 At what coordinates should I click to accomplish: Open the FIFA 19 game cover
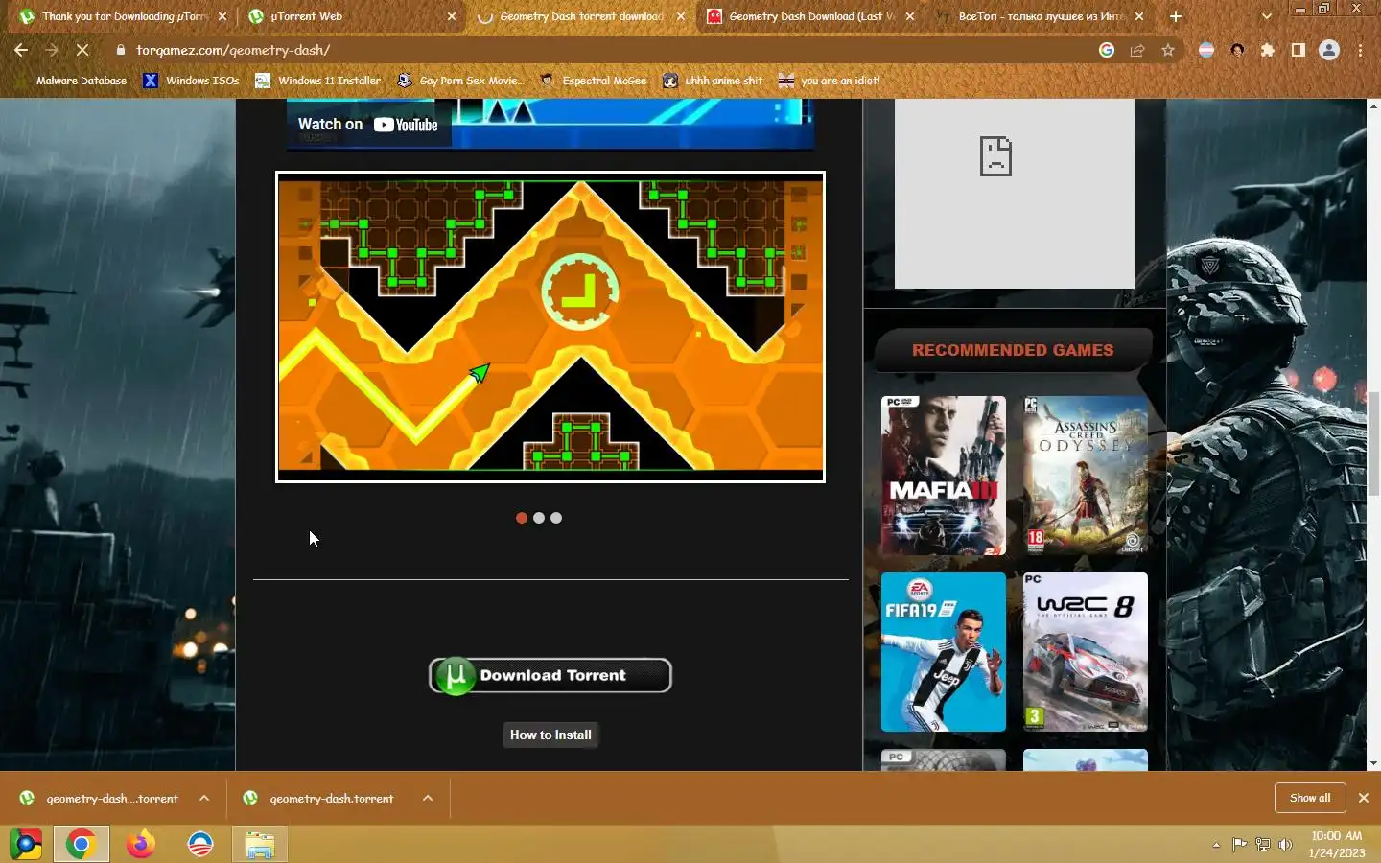point(944,652)
